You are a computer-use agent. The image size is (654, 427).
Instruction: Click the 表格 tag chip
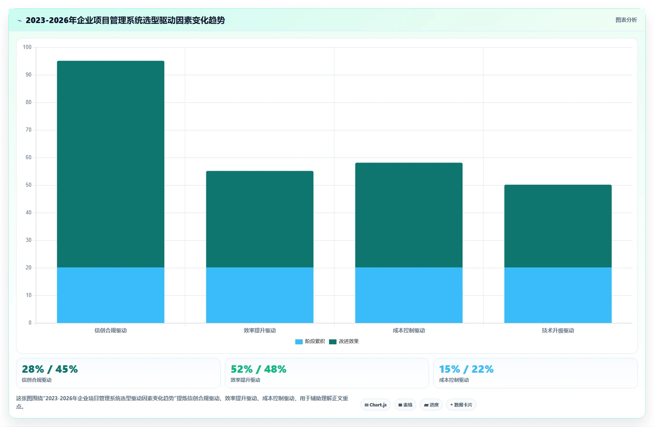coord(405,405)
